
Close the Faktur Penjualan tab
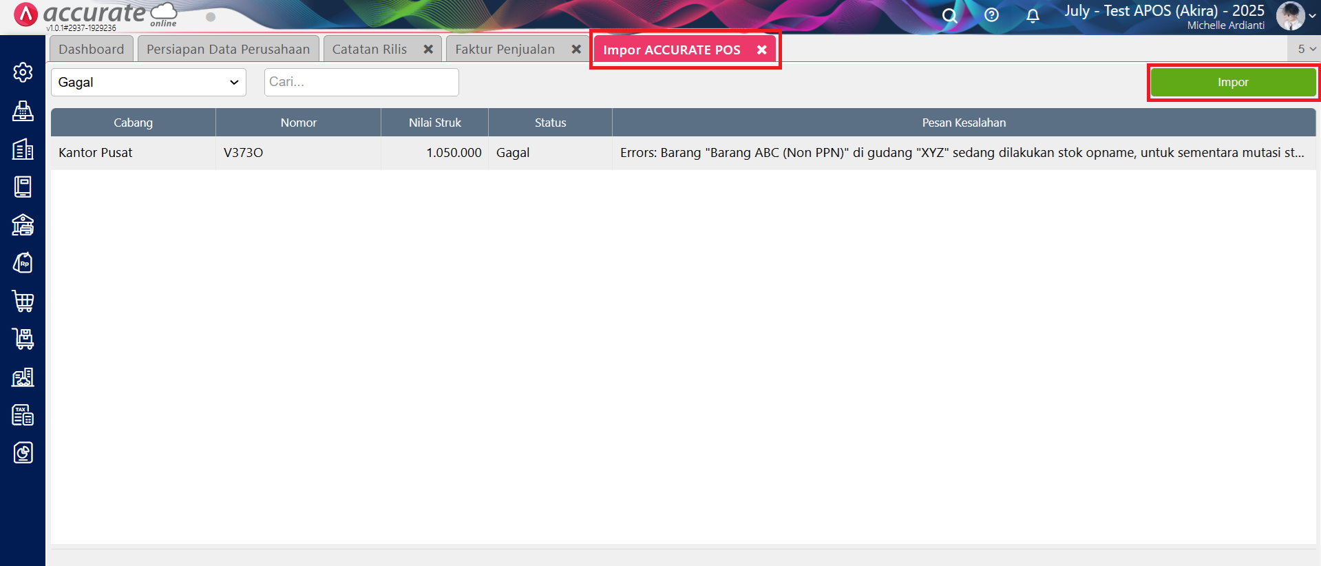576,50
